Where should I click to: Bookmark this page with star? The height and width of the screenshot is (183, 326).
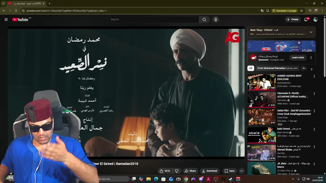point(302,11)
